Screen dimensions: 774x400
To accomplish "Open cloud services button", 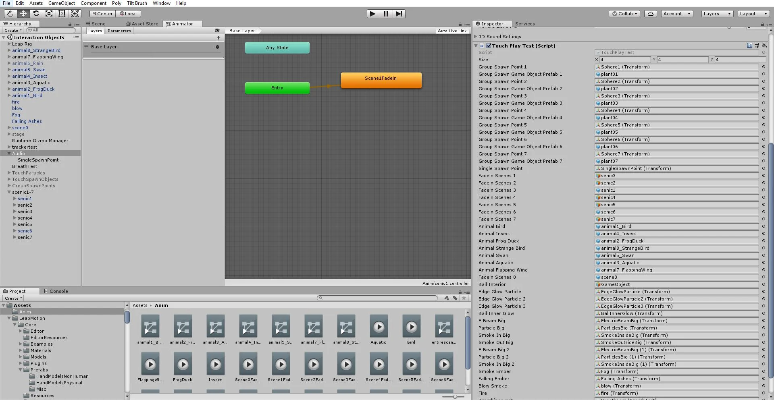I will point(650,14).
